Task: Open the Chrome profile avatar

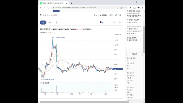Action: click(x=139, y=8)
